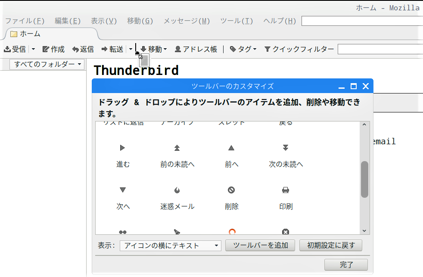This screenshot has height=277, width=423.
Task: Open the 移動 toolbar dropdown
Action: (154, 49)
